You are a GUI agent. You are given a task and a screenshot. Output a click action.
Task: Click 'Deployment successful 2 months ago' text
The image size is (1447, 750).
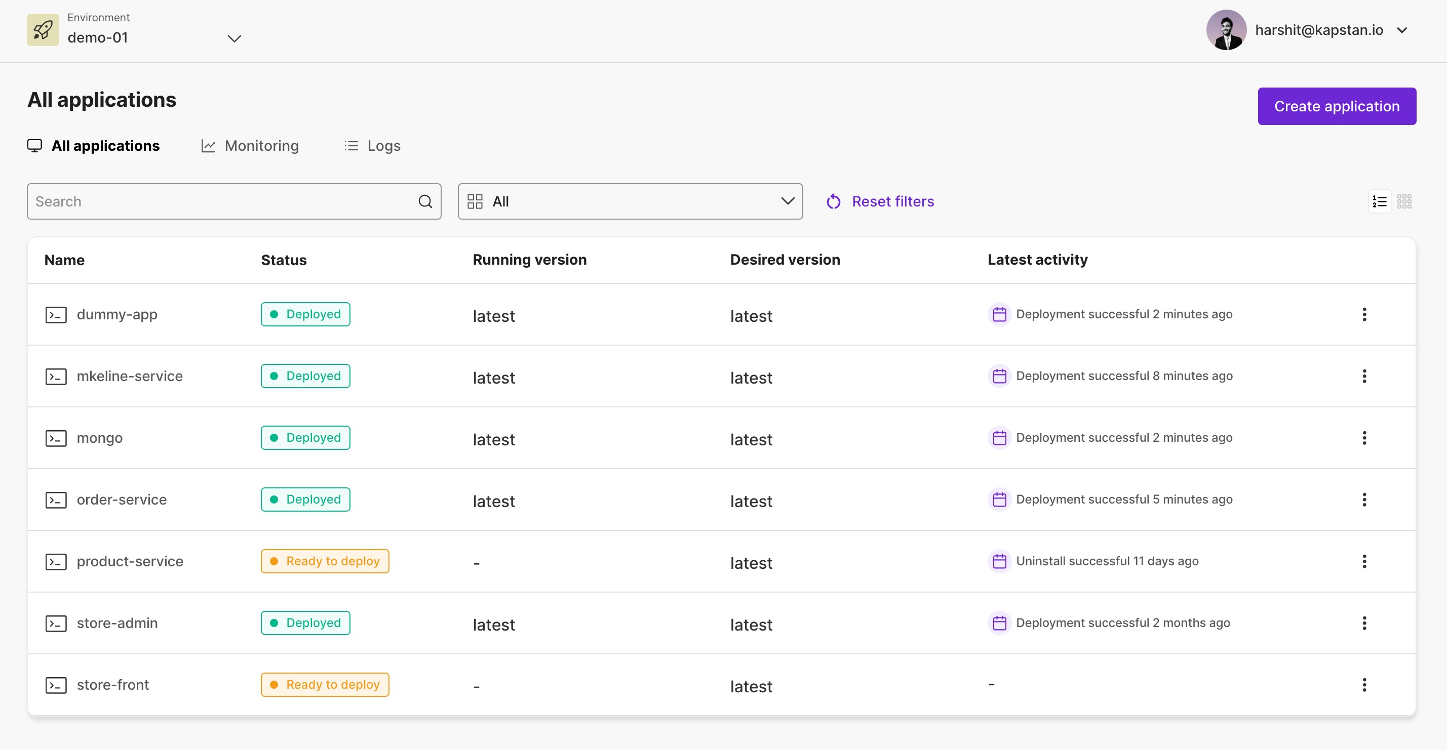tap(1123, 623)
